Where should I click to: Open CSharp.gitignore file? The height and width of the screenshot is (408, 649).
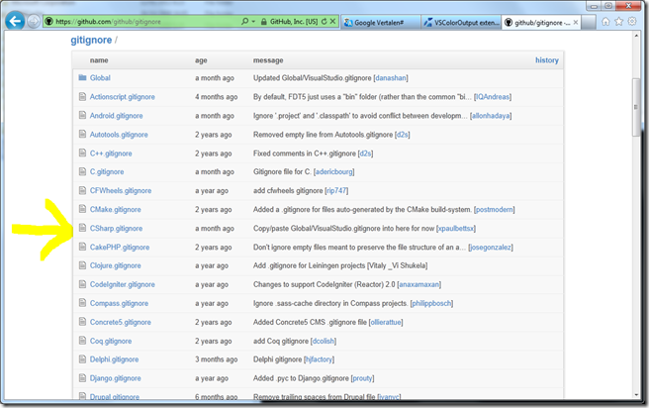[117, 228]
